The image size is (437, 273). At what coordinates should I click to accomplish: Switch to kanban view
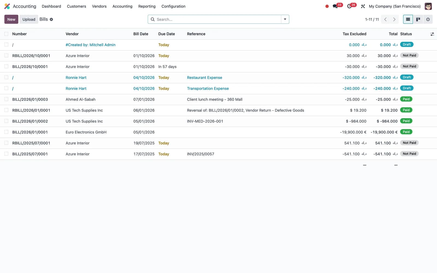point(418,19)
